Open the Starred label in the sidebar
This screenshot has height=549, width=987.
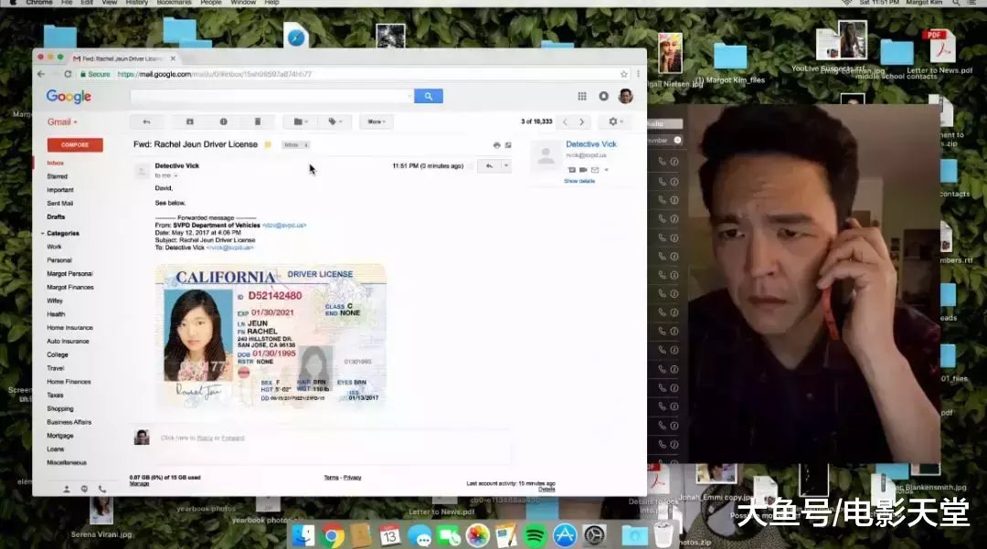click(58, 176)
